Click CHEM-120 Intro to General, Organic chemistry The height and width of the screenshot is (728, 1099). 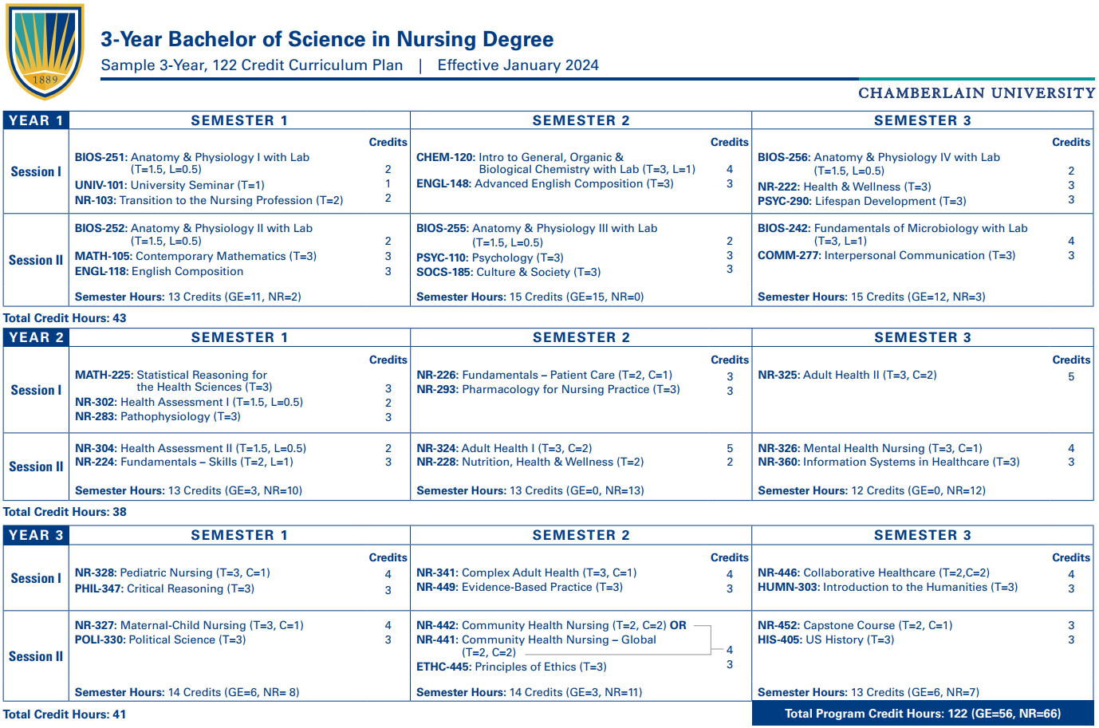point(556,163)
